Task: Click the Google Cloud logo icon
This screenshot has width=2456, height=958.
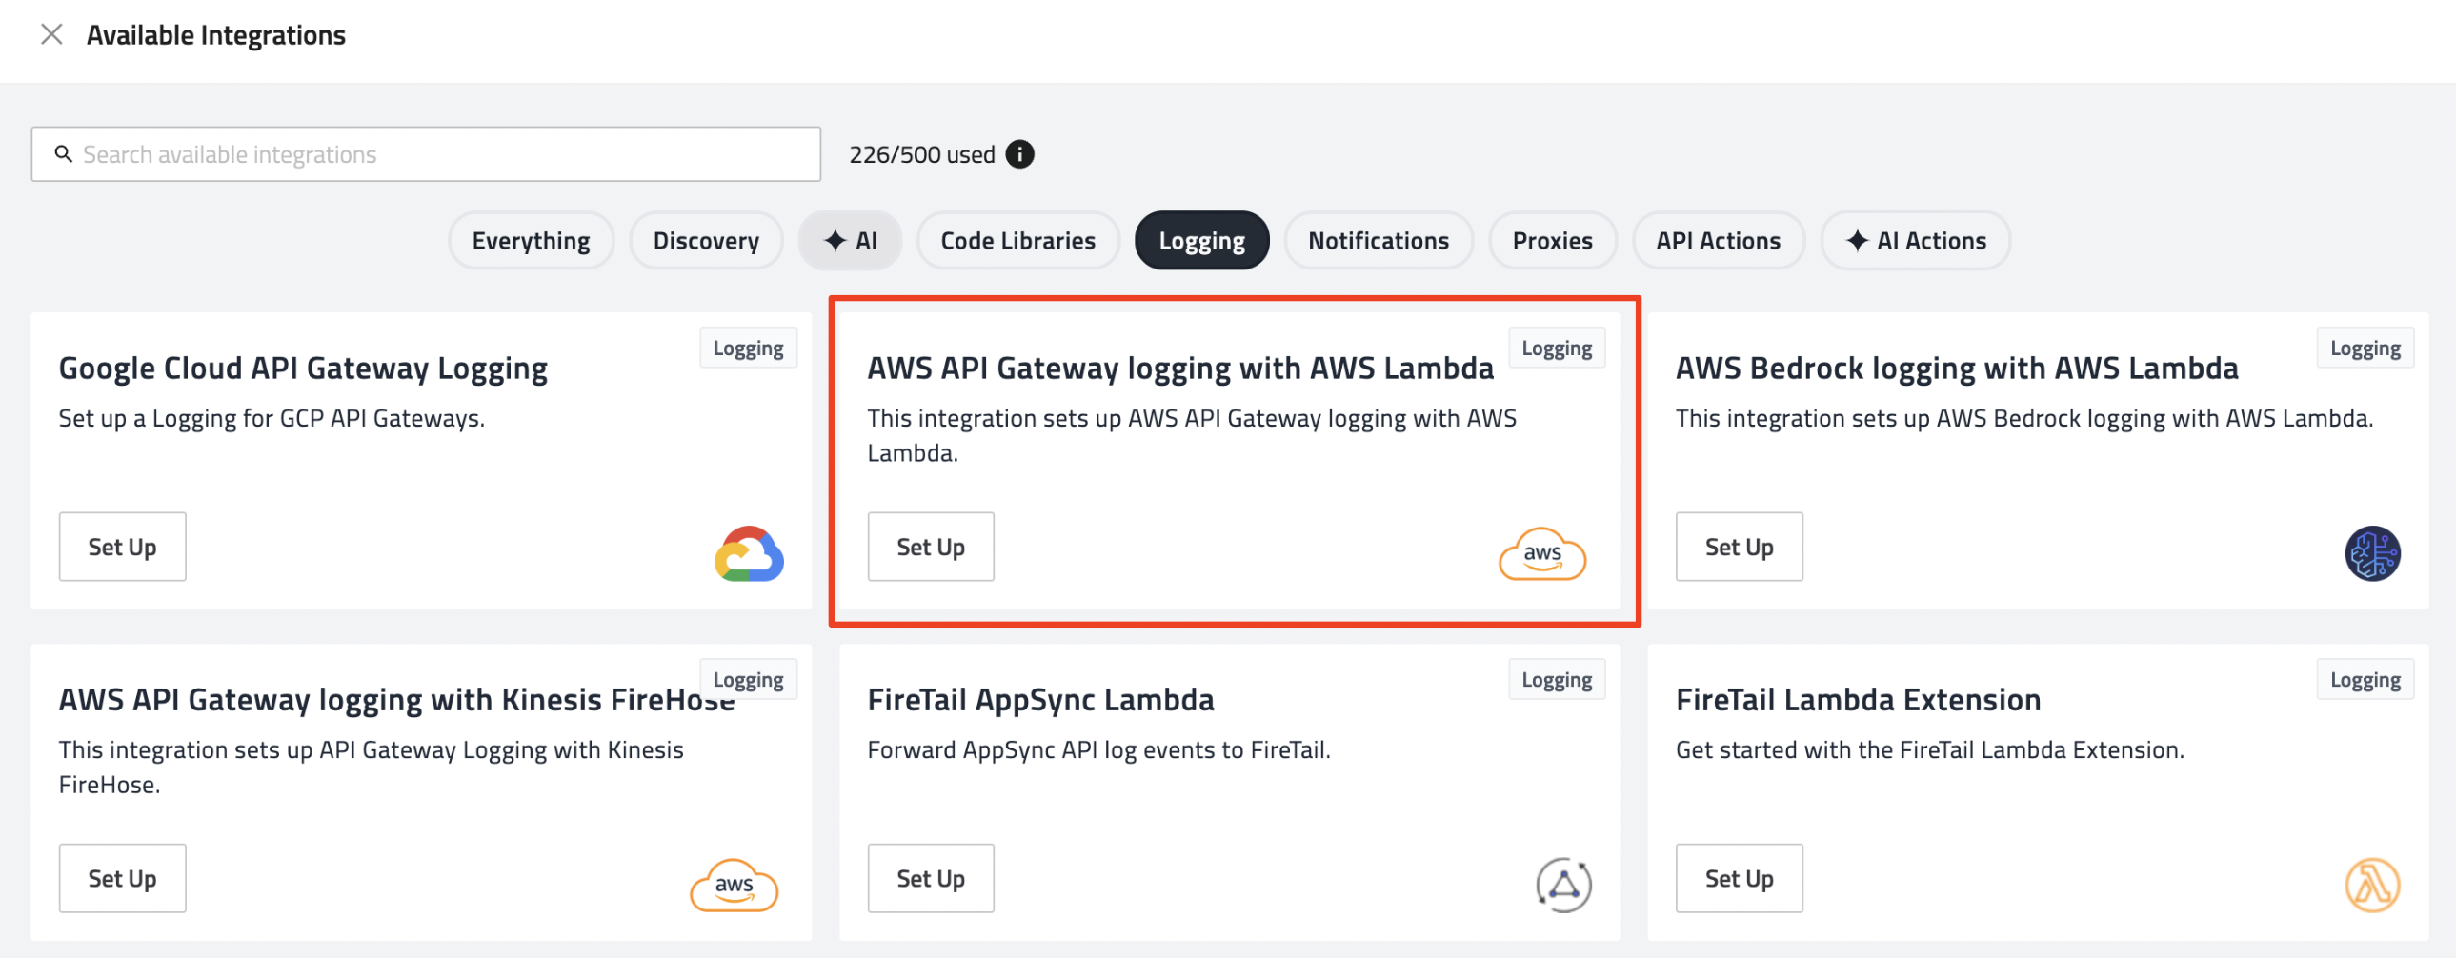Action: [x=749, y=553]
